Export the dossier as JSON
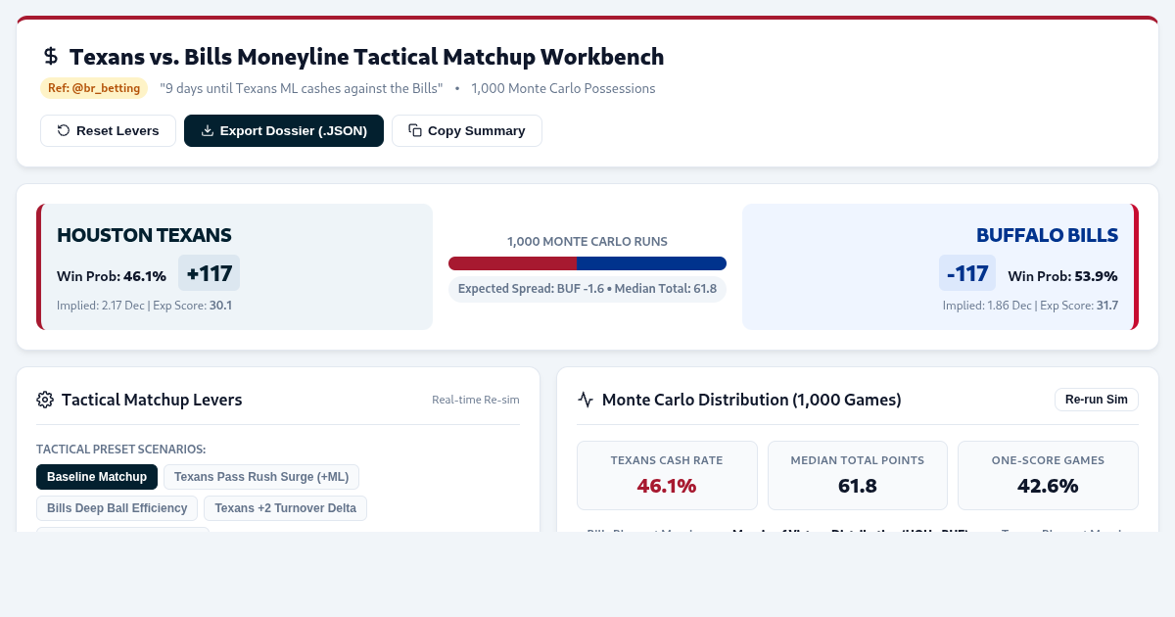The image size is (1175, 617). pyautogui.click(x=283, y=130)
